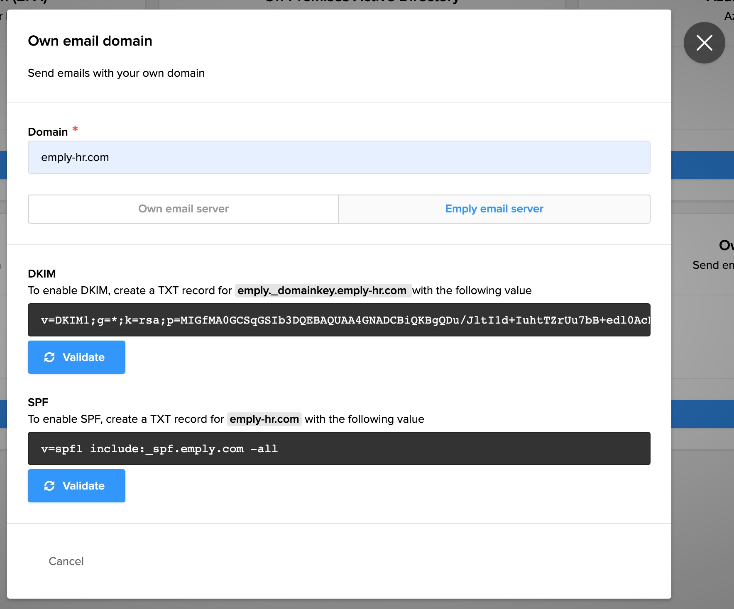Cancel the own email domain setup
Image resolution: width=734 pixels, height=609 pixels.
[66, 561]
